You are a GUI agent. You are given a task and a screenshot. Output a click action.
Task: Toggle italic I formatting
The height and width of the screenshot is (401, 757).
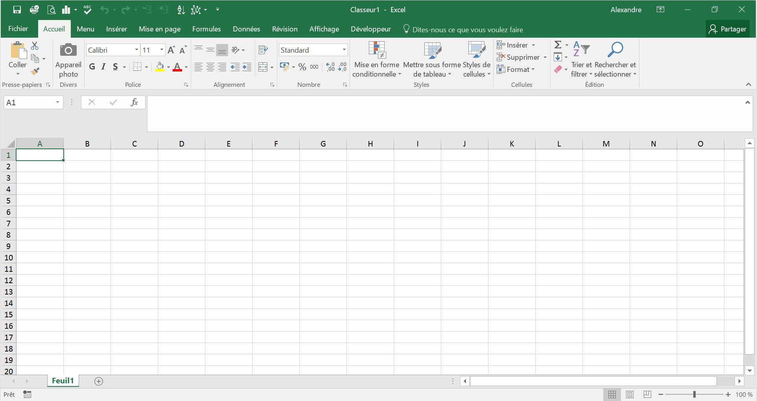tap(103, 67)
